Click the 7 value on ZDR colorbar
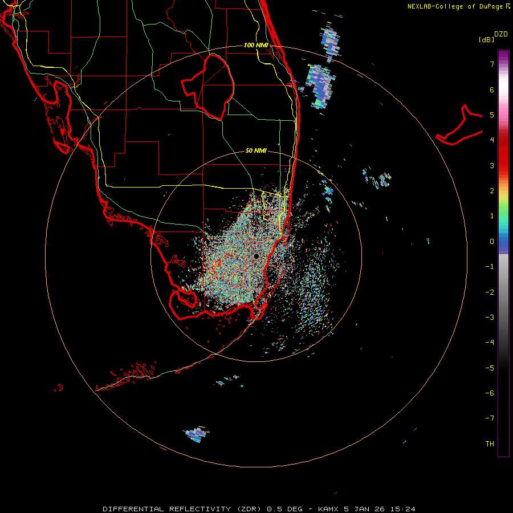513x513 pixels. tap(492, 64)
